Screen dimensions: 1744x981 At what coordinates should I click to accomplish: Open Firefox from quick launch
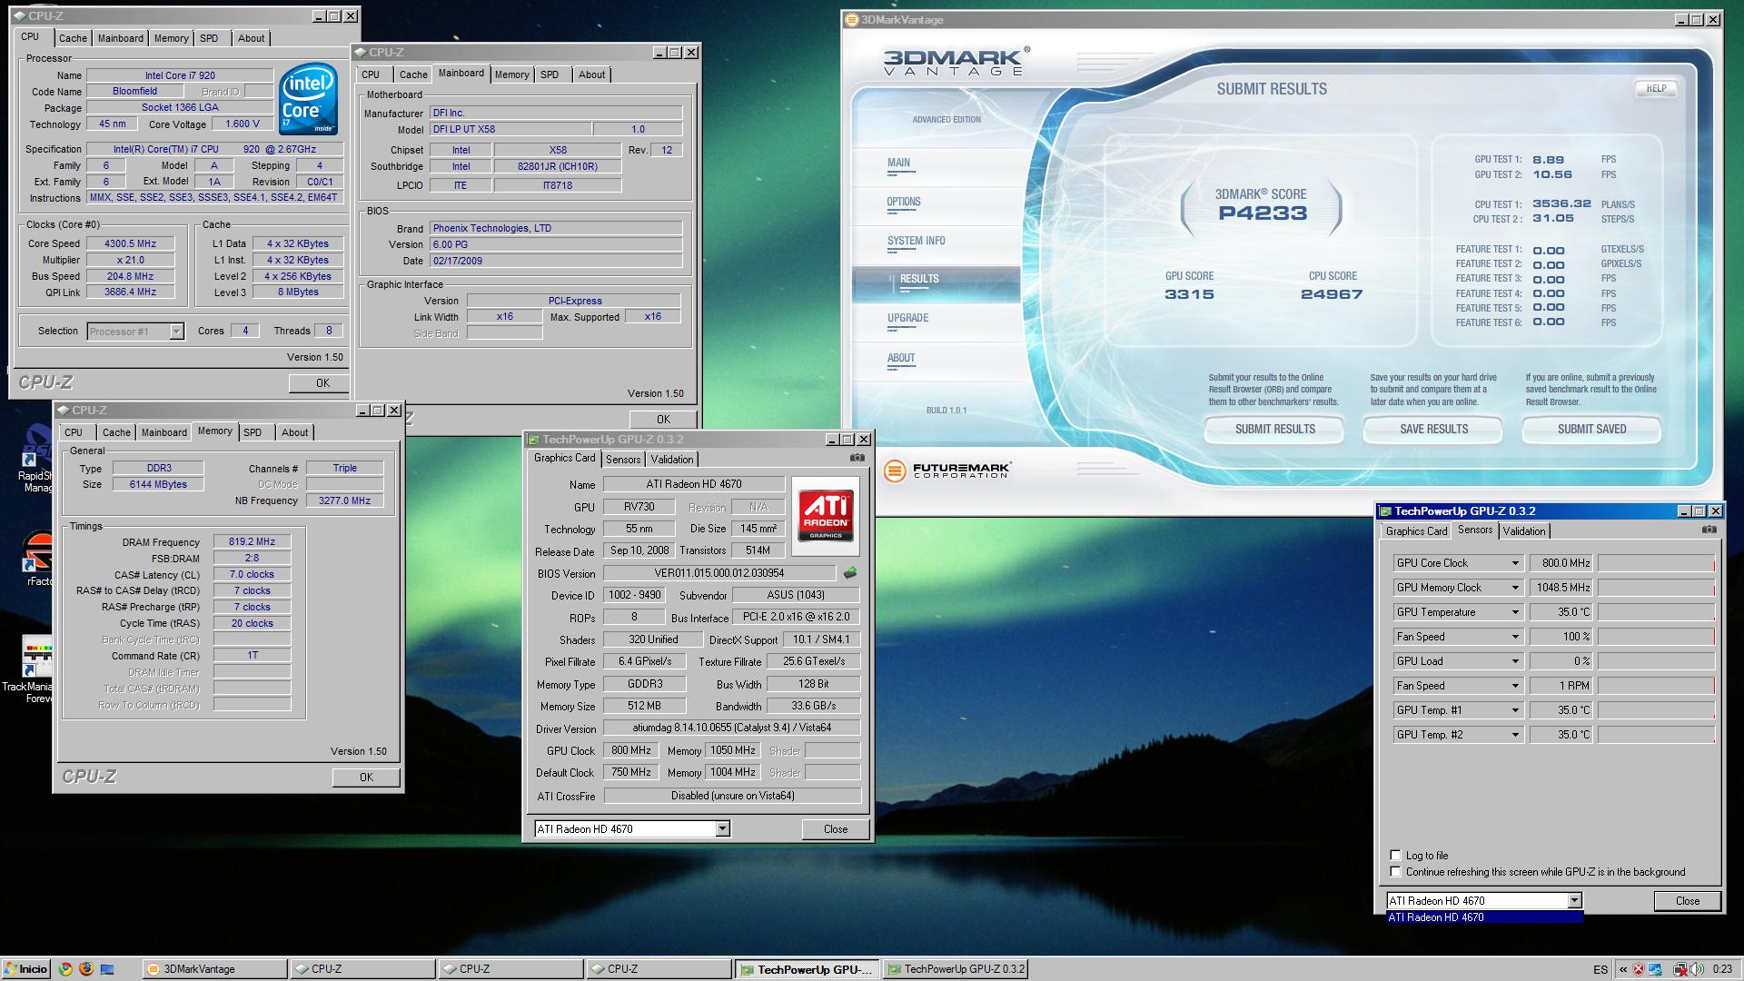pos(86,969)
